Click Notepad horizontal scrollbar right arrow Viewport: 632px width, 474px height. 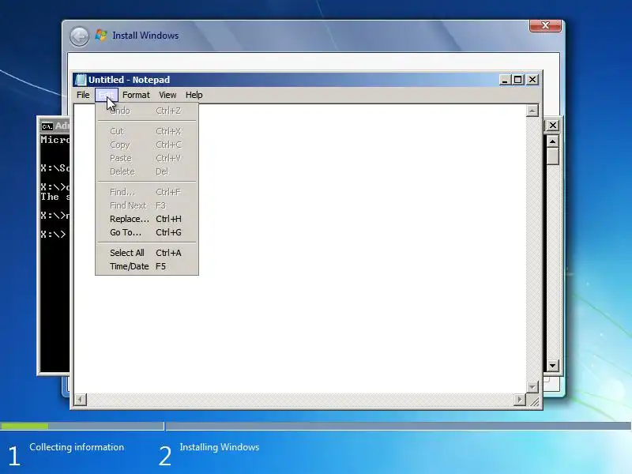point(520,400)
